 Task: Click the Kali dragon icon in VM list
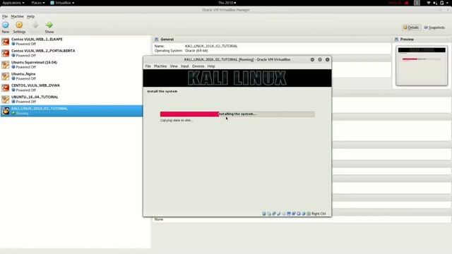(6, 111)
